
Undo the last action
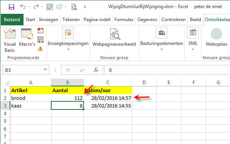(23, 7)
